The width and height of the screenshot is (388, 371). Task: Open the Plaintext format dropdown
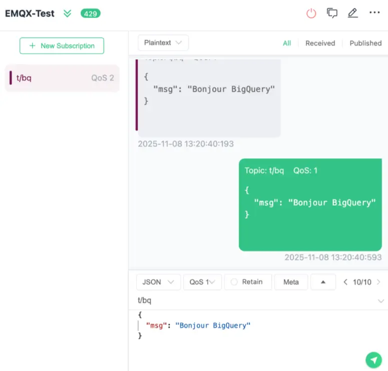pyautogui.click(x=163, y=43)
